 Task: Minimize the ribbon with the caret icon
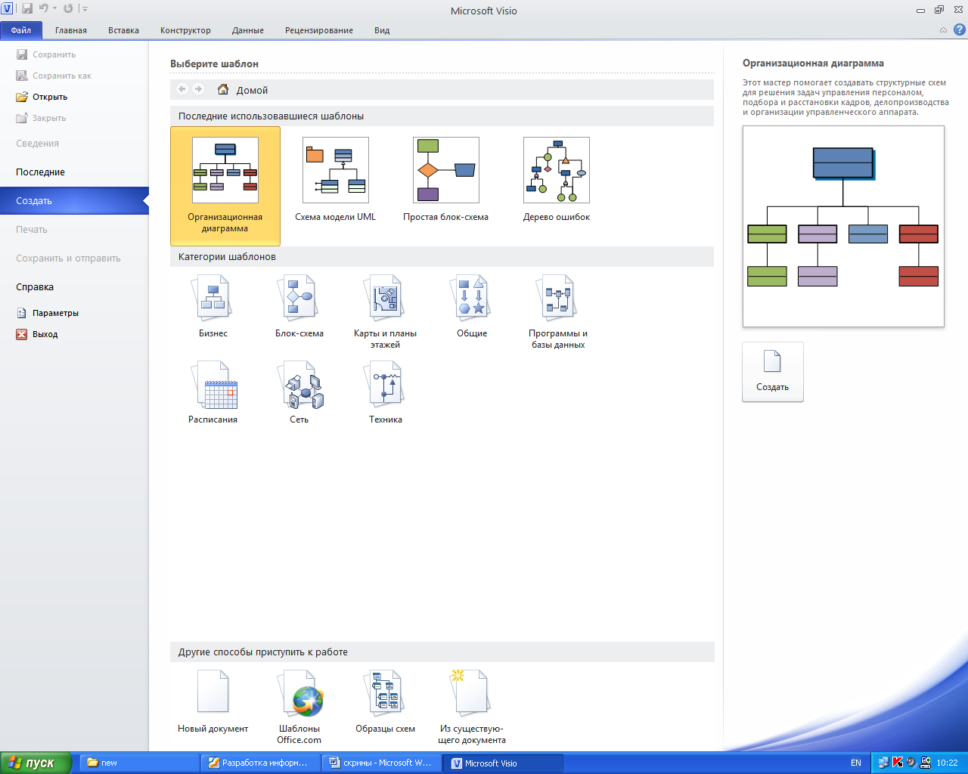click(943, 30)
